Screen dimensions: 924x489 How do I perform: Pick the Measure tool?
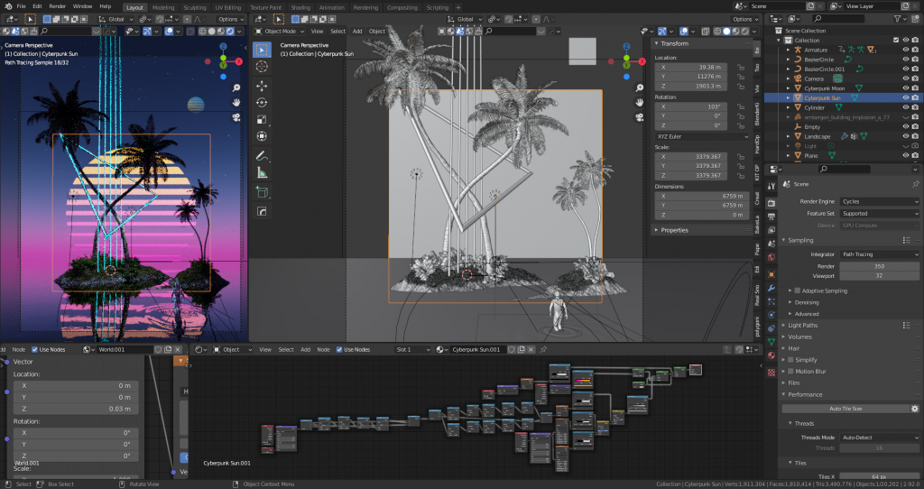click(262, 172)
